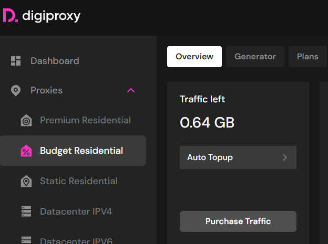Click the Purchase Traffic button

point(238,221)
